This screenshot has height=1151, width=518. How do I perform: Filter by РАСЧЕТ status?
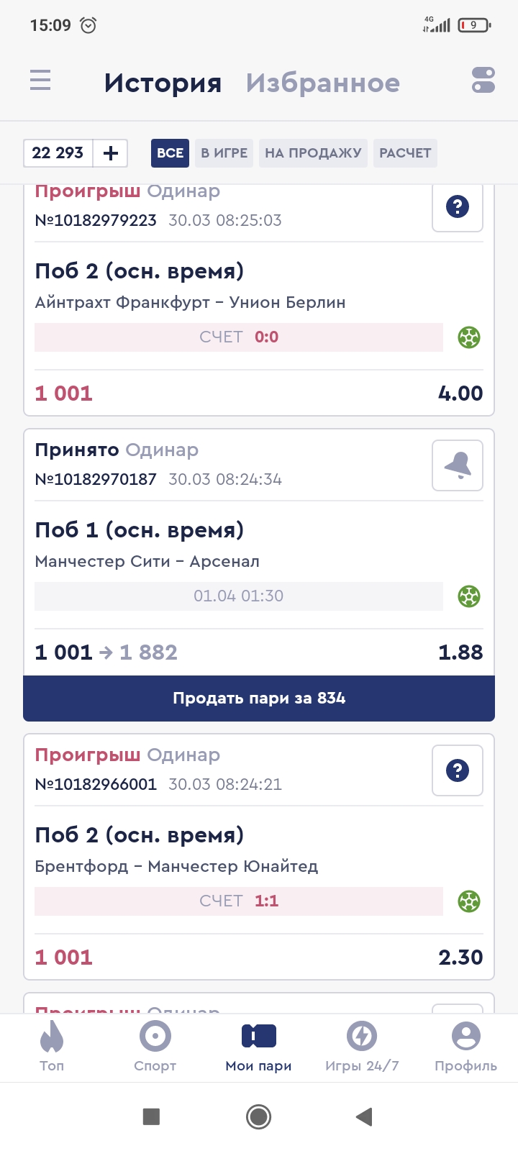coord(405,153)
